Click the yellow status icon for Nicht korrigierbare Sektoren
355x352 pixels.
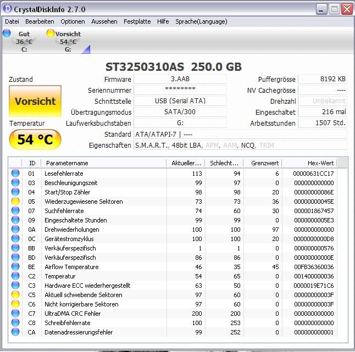[x=15, y=304]
